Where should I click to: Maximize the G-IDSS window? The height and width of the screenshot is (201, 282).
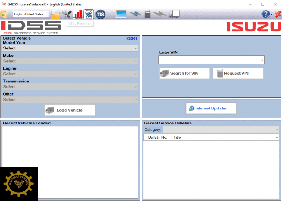click(263, 4)
